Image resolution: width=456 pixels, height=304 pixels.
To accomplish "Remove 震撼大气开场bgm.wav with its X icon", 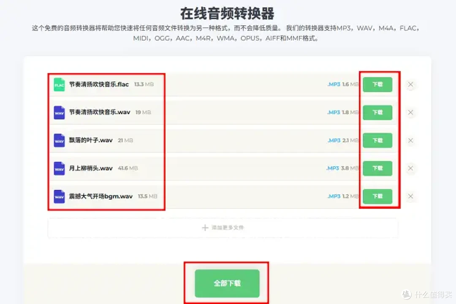I will tap(411, 196).
